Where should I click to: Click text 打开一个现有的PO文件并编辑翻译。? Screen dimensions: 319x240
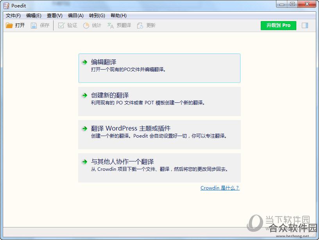pyautogui.click(x=129, y=70)
